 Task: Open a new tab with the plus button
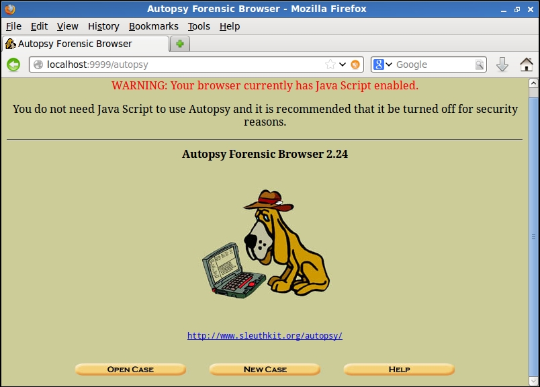(180, 44)
